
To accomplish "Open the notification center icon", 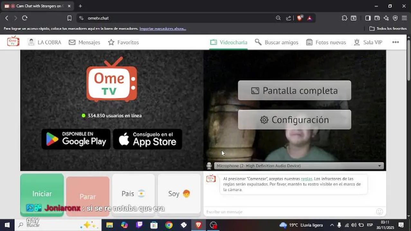I will coord(401,225).
